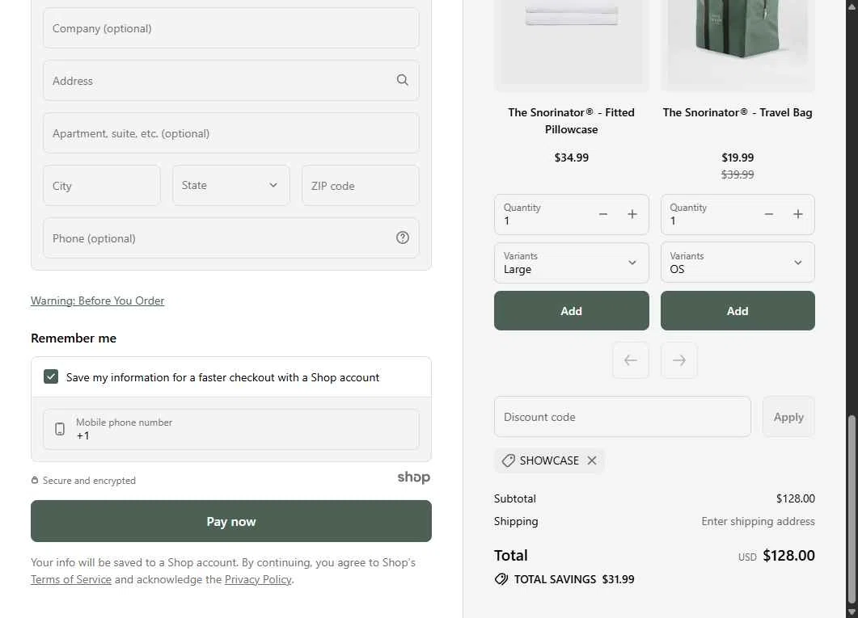Viewport: 858px width, 618px height.
Task: Add the Fitted Pillowcase to order
Action: [x=571, y=311]
